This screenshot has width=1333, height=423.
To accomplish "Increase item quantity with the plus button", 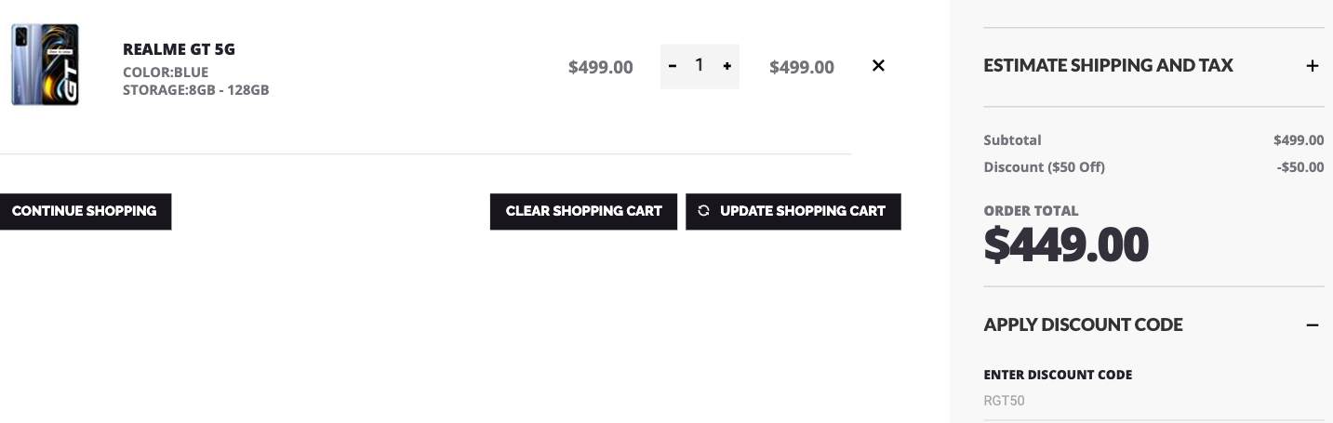I will 726,66.
